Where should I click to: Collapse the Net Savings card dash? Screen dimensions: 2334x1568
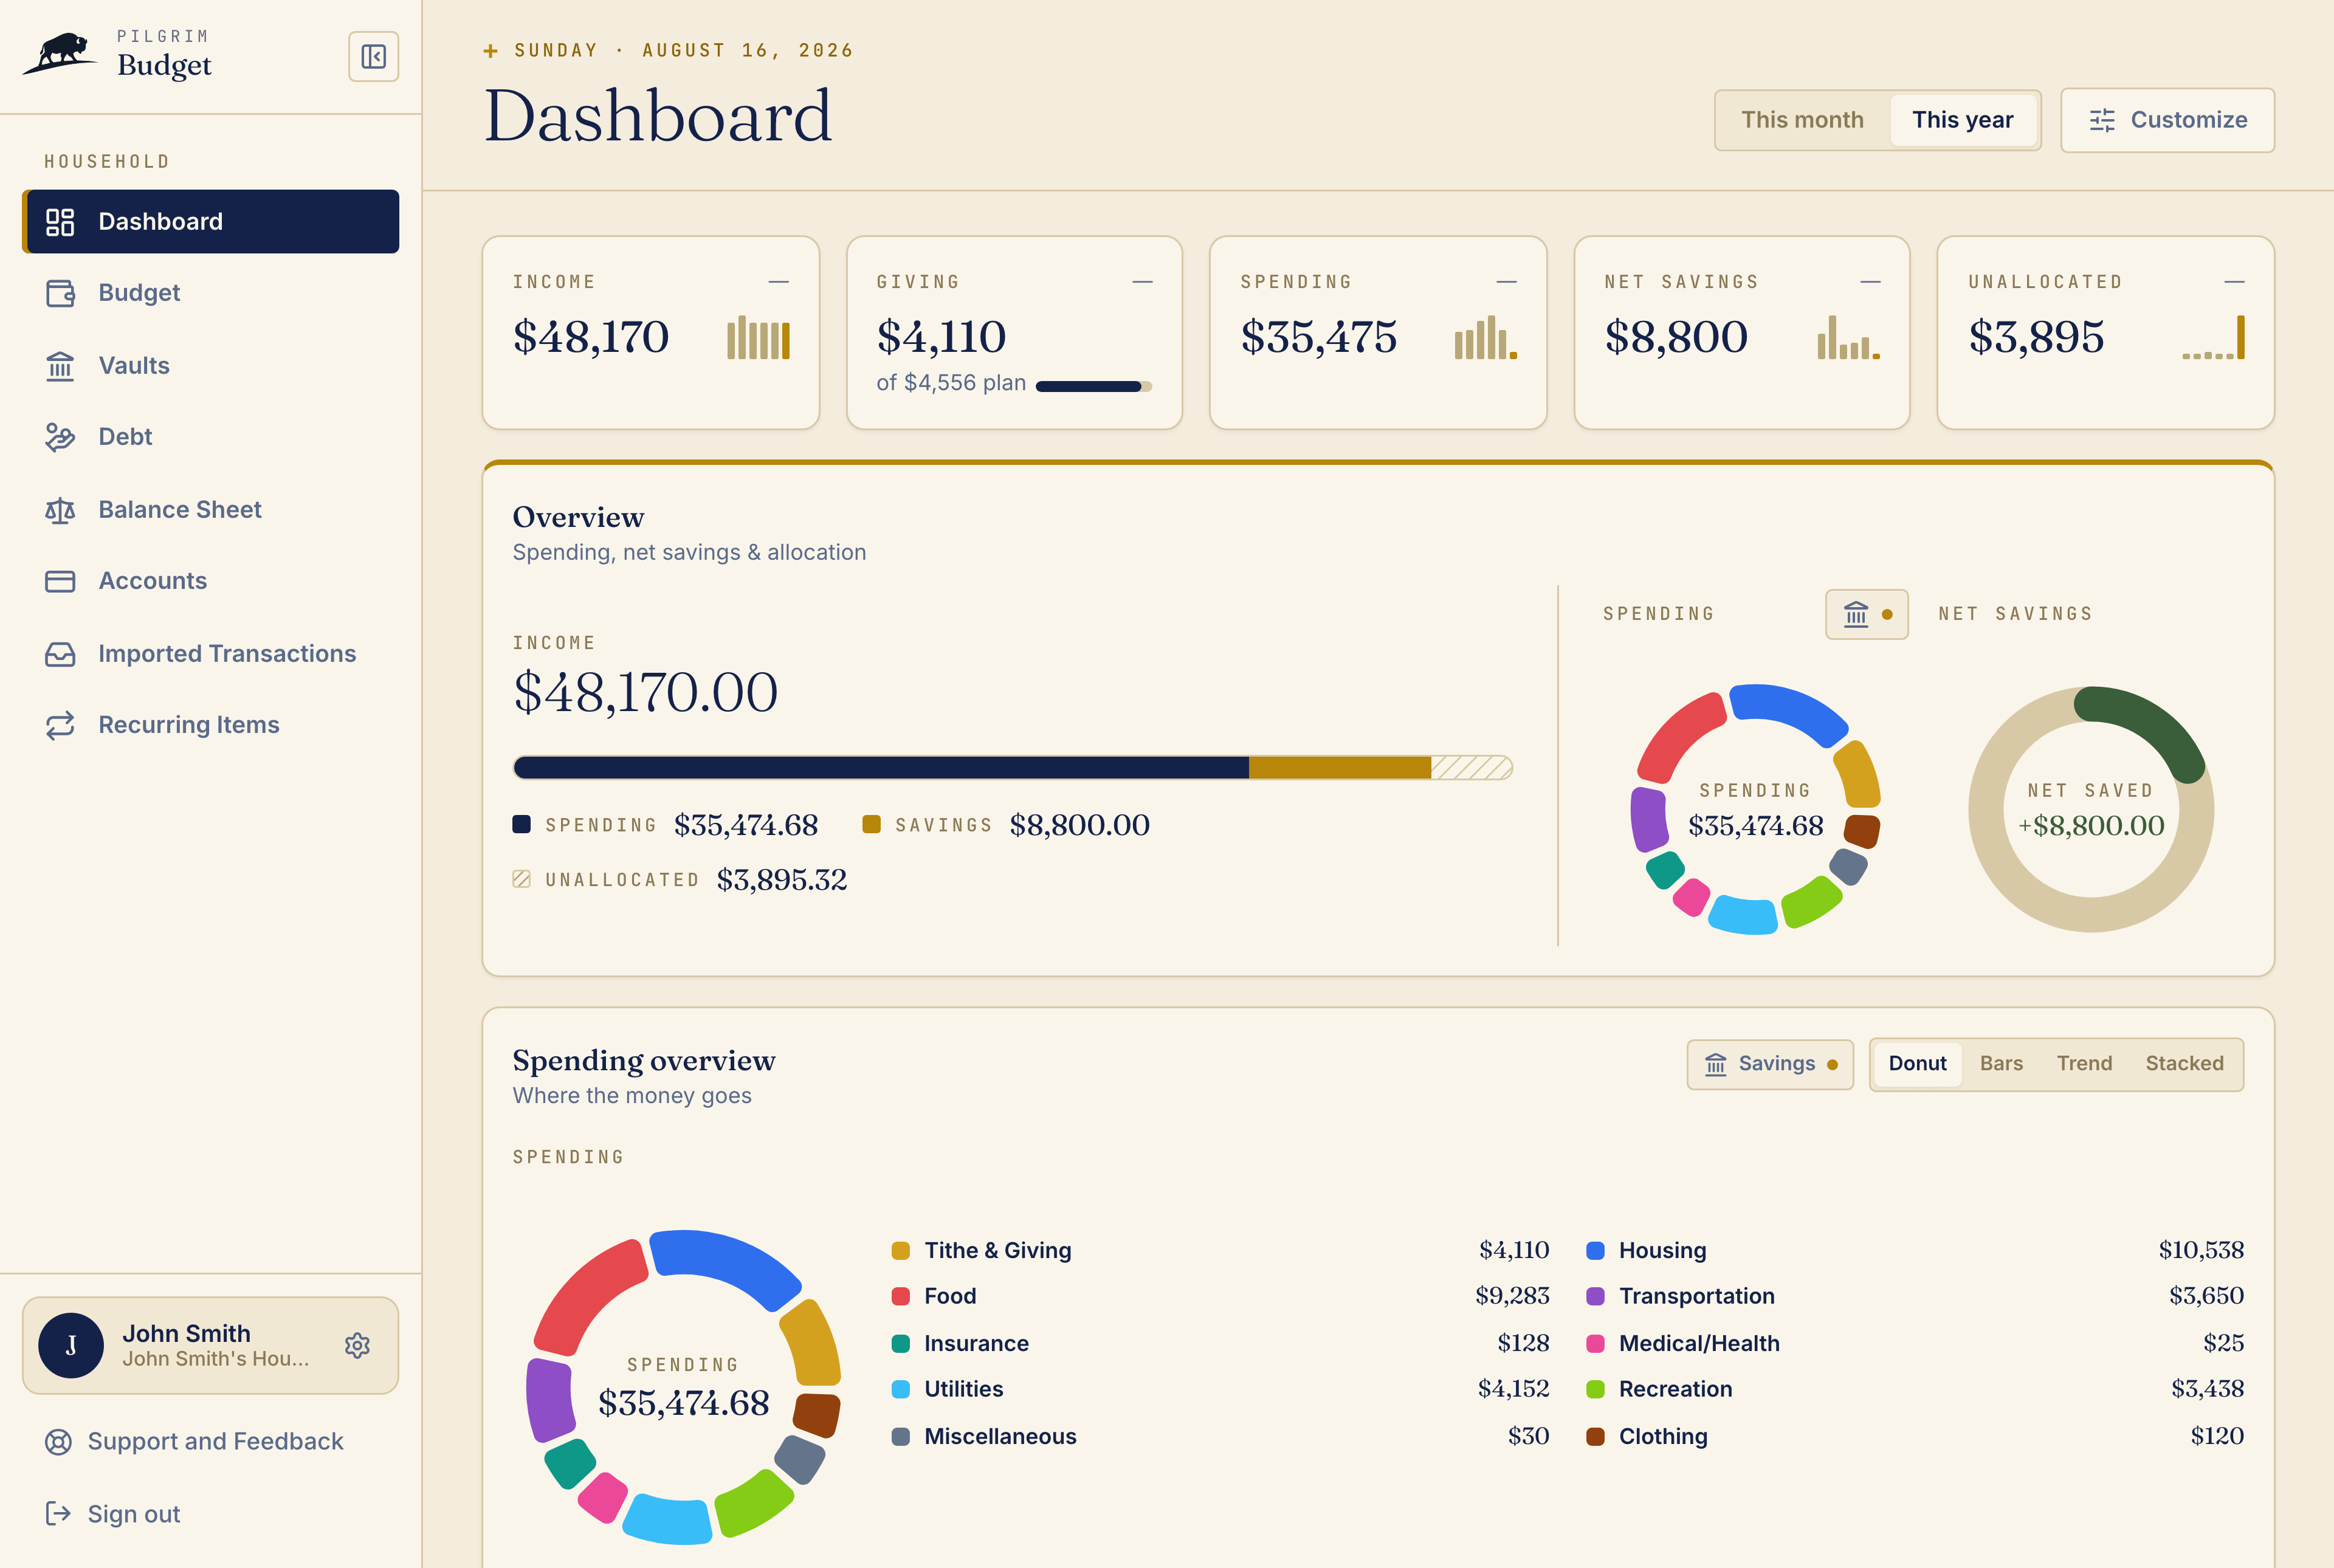(x=1870, y=282)
